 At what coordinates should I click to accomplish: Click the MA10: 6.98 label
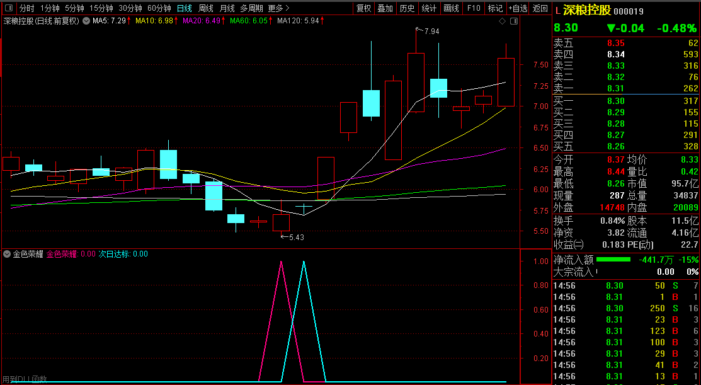coord(153,21)
